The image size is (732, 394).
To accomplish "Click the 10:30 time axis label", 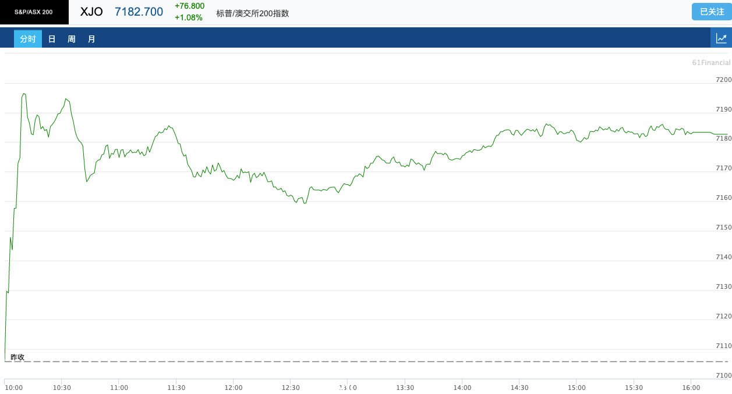I will click(62, 388).
